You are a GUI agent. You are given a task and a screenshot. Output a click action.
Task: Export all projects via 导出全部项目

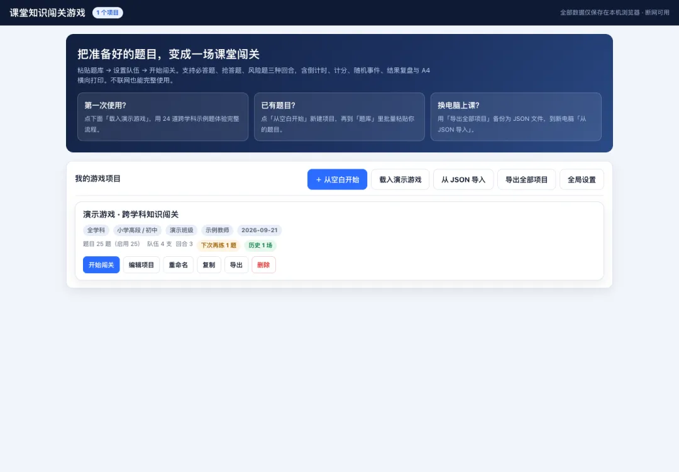point(526,179)
